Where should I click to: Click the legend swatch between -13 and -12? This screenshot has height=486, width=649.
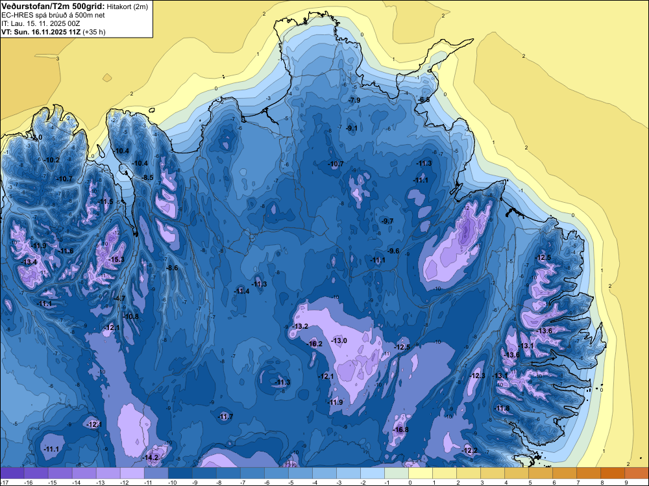pos(108,473)
